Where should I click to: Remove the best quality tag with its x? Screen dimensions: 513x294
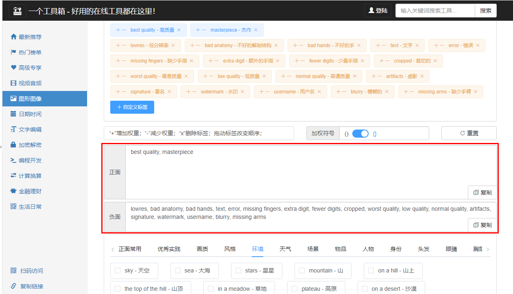179,30
